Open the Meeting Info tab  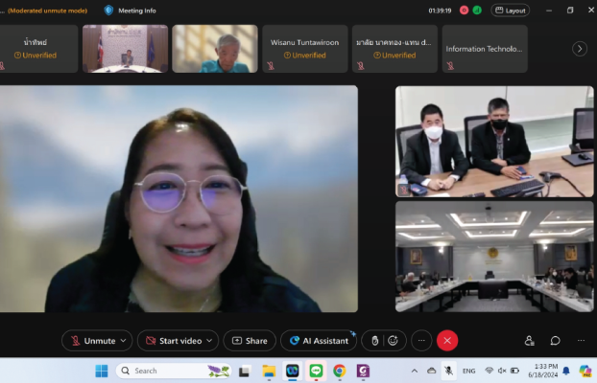[131, 11]
